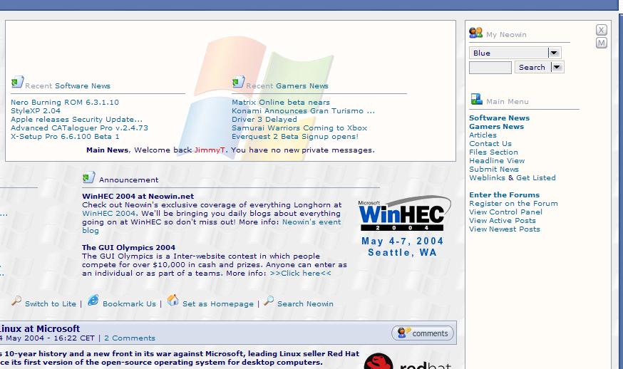The image size is (623, 369).
Task: Click the M box beside My Neowin
Action: click(x=601, y=43)
